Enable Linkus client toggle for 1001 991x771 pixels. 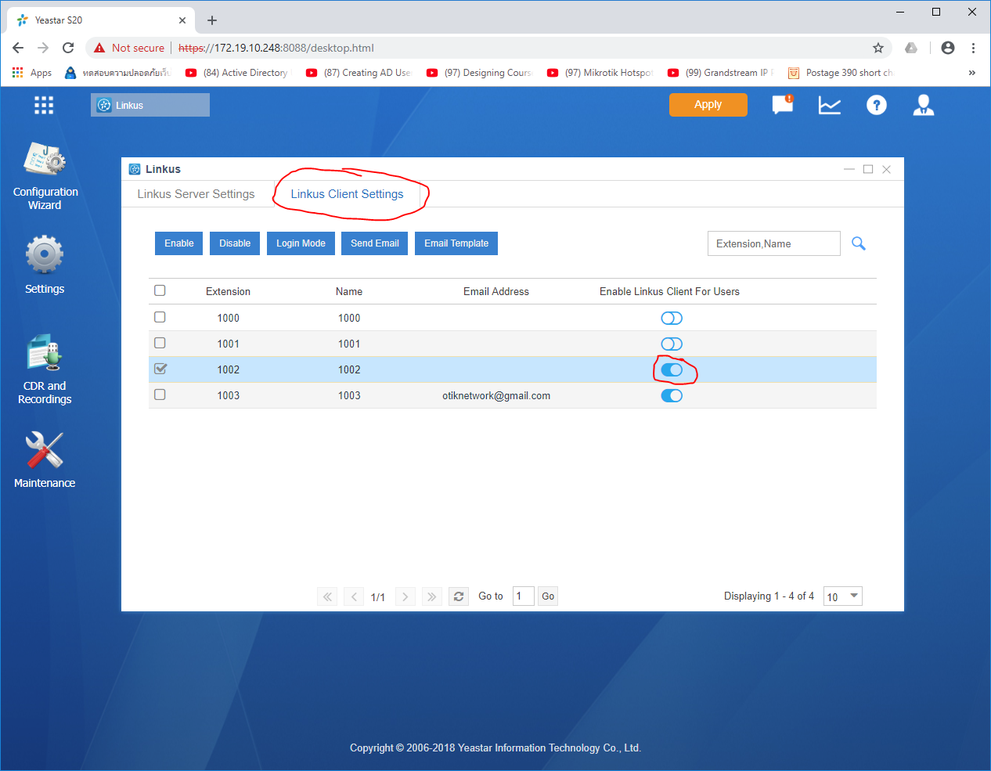point(672,344)
